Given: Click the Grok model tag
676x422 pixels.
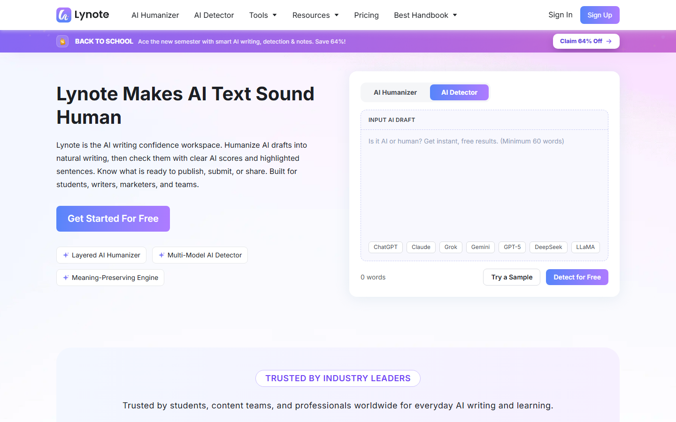Looking at the screenshot, I should click(451, 247).
